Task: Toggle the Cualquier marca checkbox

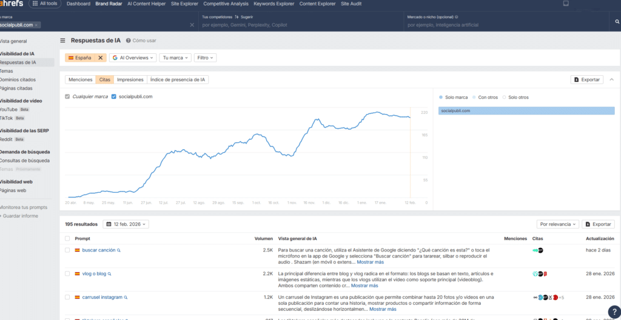Action: click(x=67, y=96)
